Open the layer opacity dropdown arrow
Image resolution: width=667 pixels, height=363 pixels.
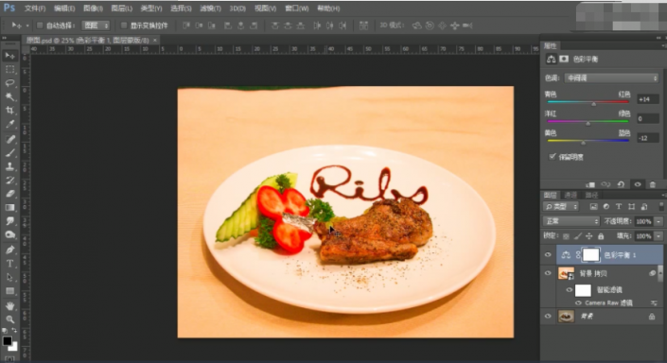[658, 221]
